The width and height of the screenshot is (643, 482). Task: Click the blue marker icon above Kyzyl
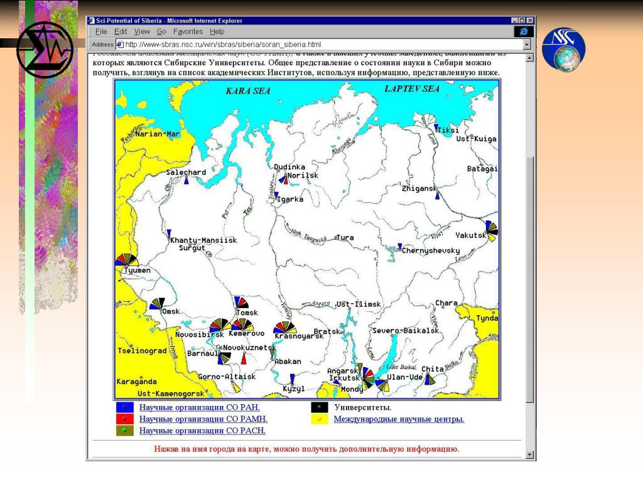292,378
